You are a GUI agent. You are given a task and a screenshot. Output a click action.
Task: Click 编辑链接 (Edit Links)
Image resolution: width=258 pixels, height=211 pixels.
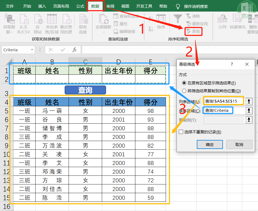click(x=125, y=31)
